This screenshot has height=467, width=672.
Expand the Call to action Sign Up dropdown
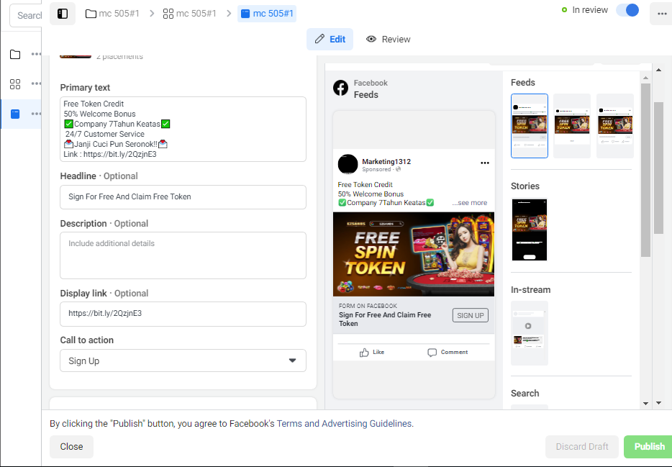pos(183,361)
